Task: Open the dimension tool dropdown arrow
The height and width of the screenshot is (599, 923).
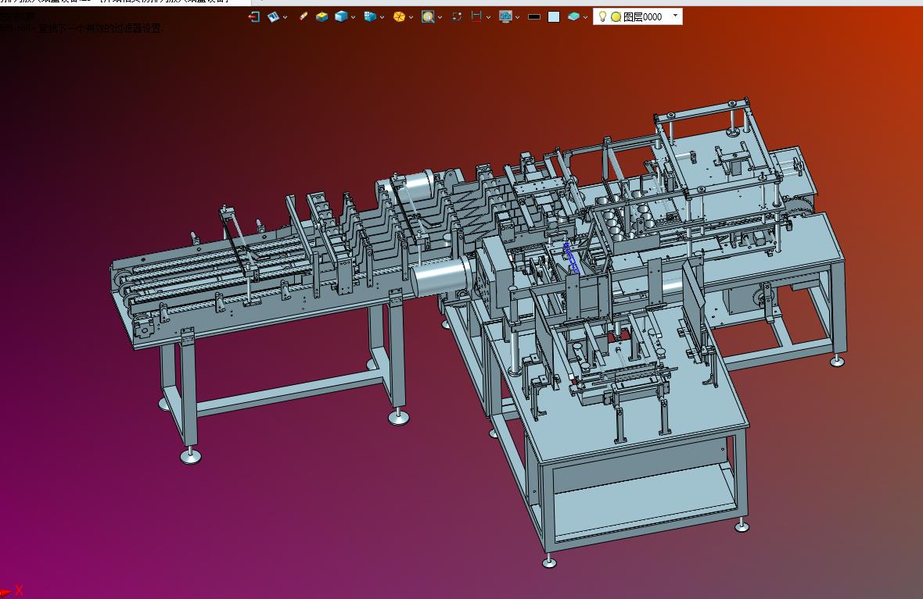Action: (x=489, y=18)
